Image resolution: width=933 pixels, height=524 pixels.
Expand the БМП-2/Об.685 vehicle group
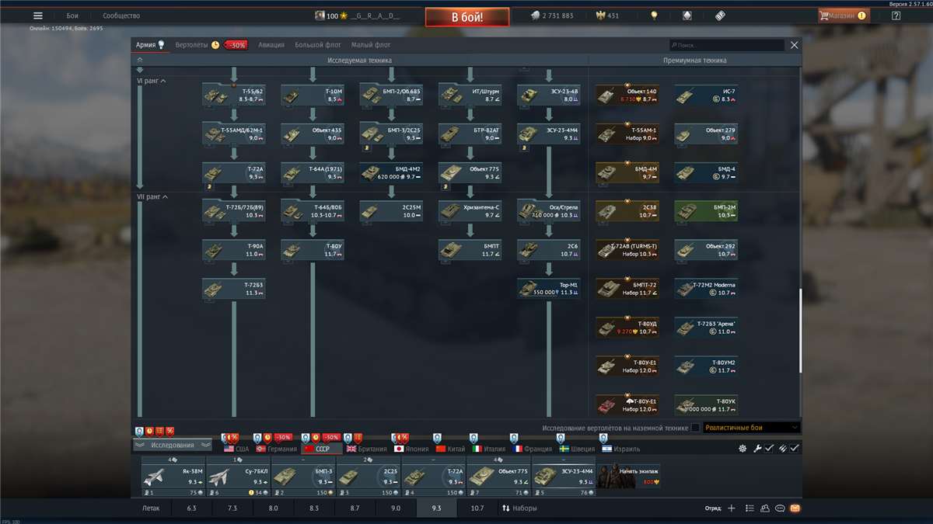[x=391, y=95]
